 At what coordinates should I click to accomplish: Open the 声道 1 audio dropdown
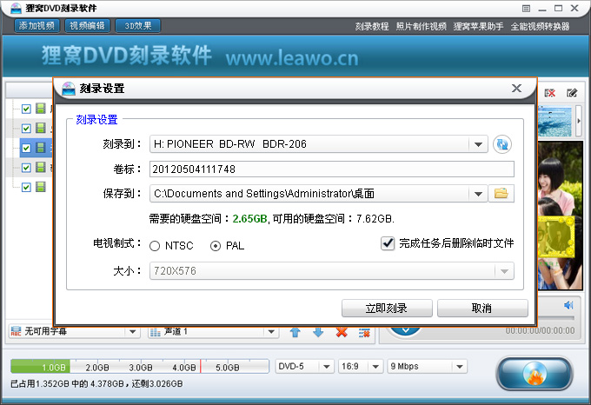(x=271, y=332)
